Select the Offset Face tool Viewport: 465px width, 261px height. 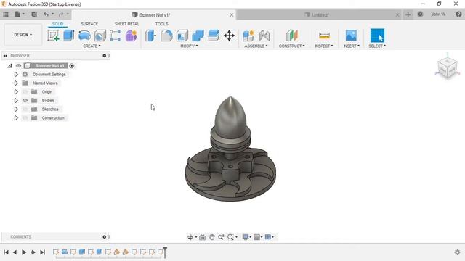214,36
